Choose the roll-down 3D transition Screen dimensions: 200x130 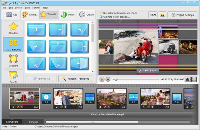tap(36, 30)
